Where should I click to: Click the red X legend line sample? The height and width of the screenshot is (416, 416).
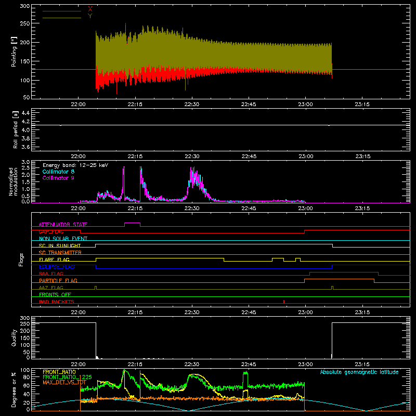[62, 11]
